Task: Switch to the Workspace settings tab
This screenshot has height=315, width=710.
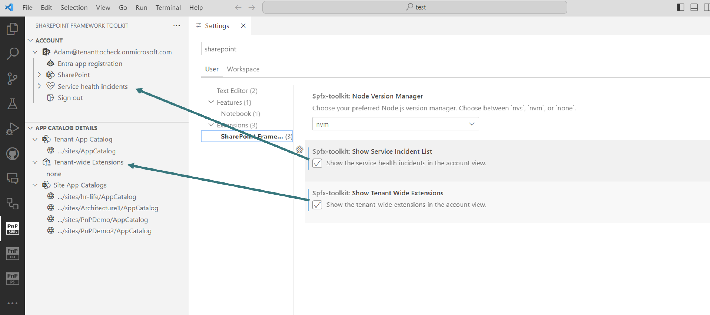Action: 243,69
